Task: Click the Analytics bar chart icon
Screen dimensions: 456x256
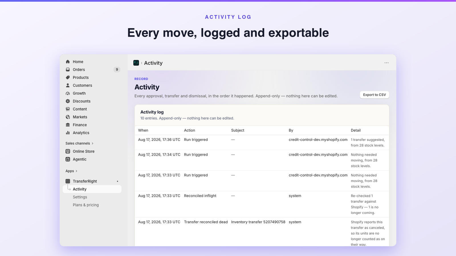Action: (x=68, y=133)
